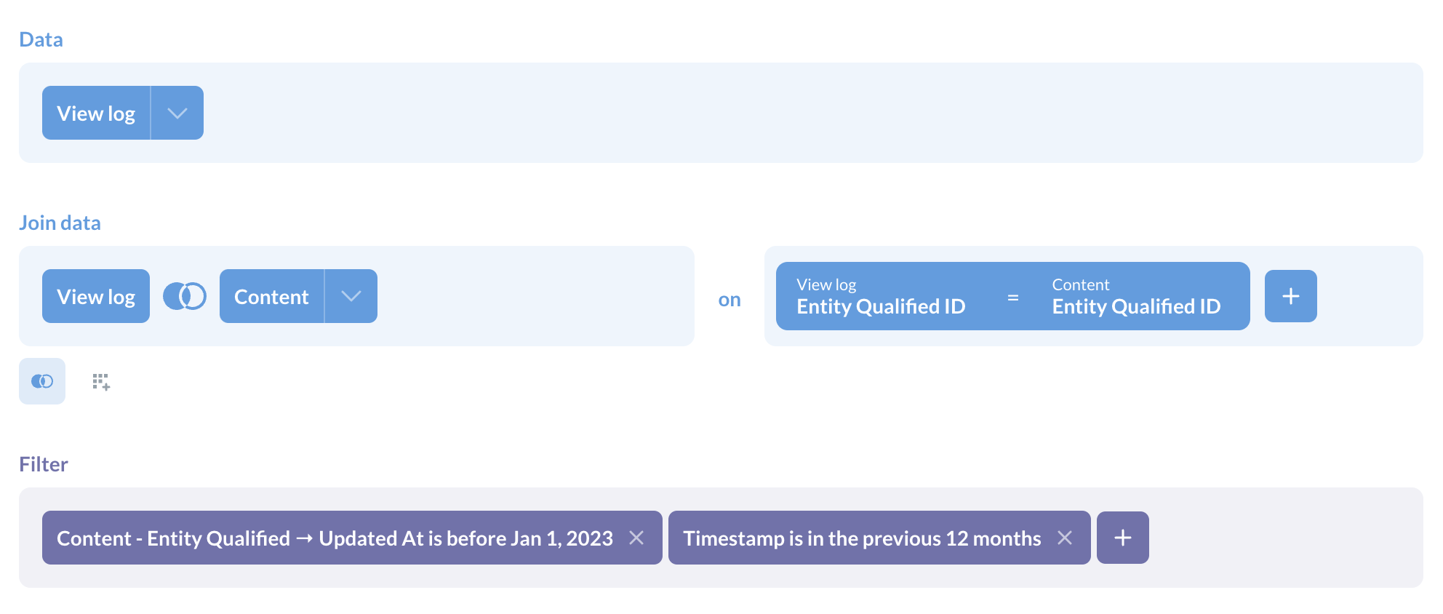
Task: Choose the Content Entity Qualified ID column
Action: coord(1137,297)
